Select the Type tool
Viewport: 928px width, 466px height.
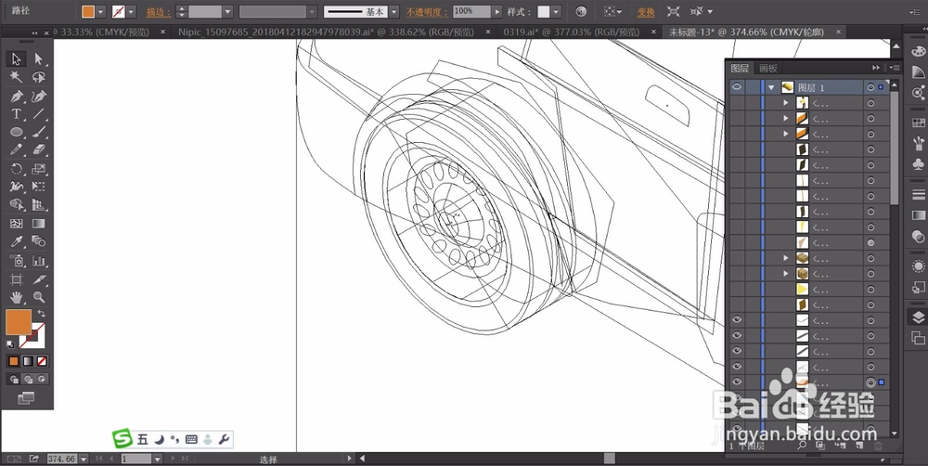(x=16, y=113)
